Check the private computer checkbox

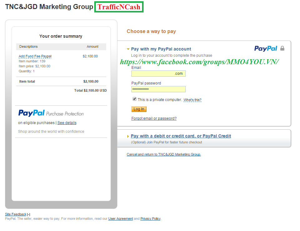pos(135,99)
